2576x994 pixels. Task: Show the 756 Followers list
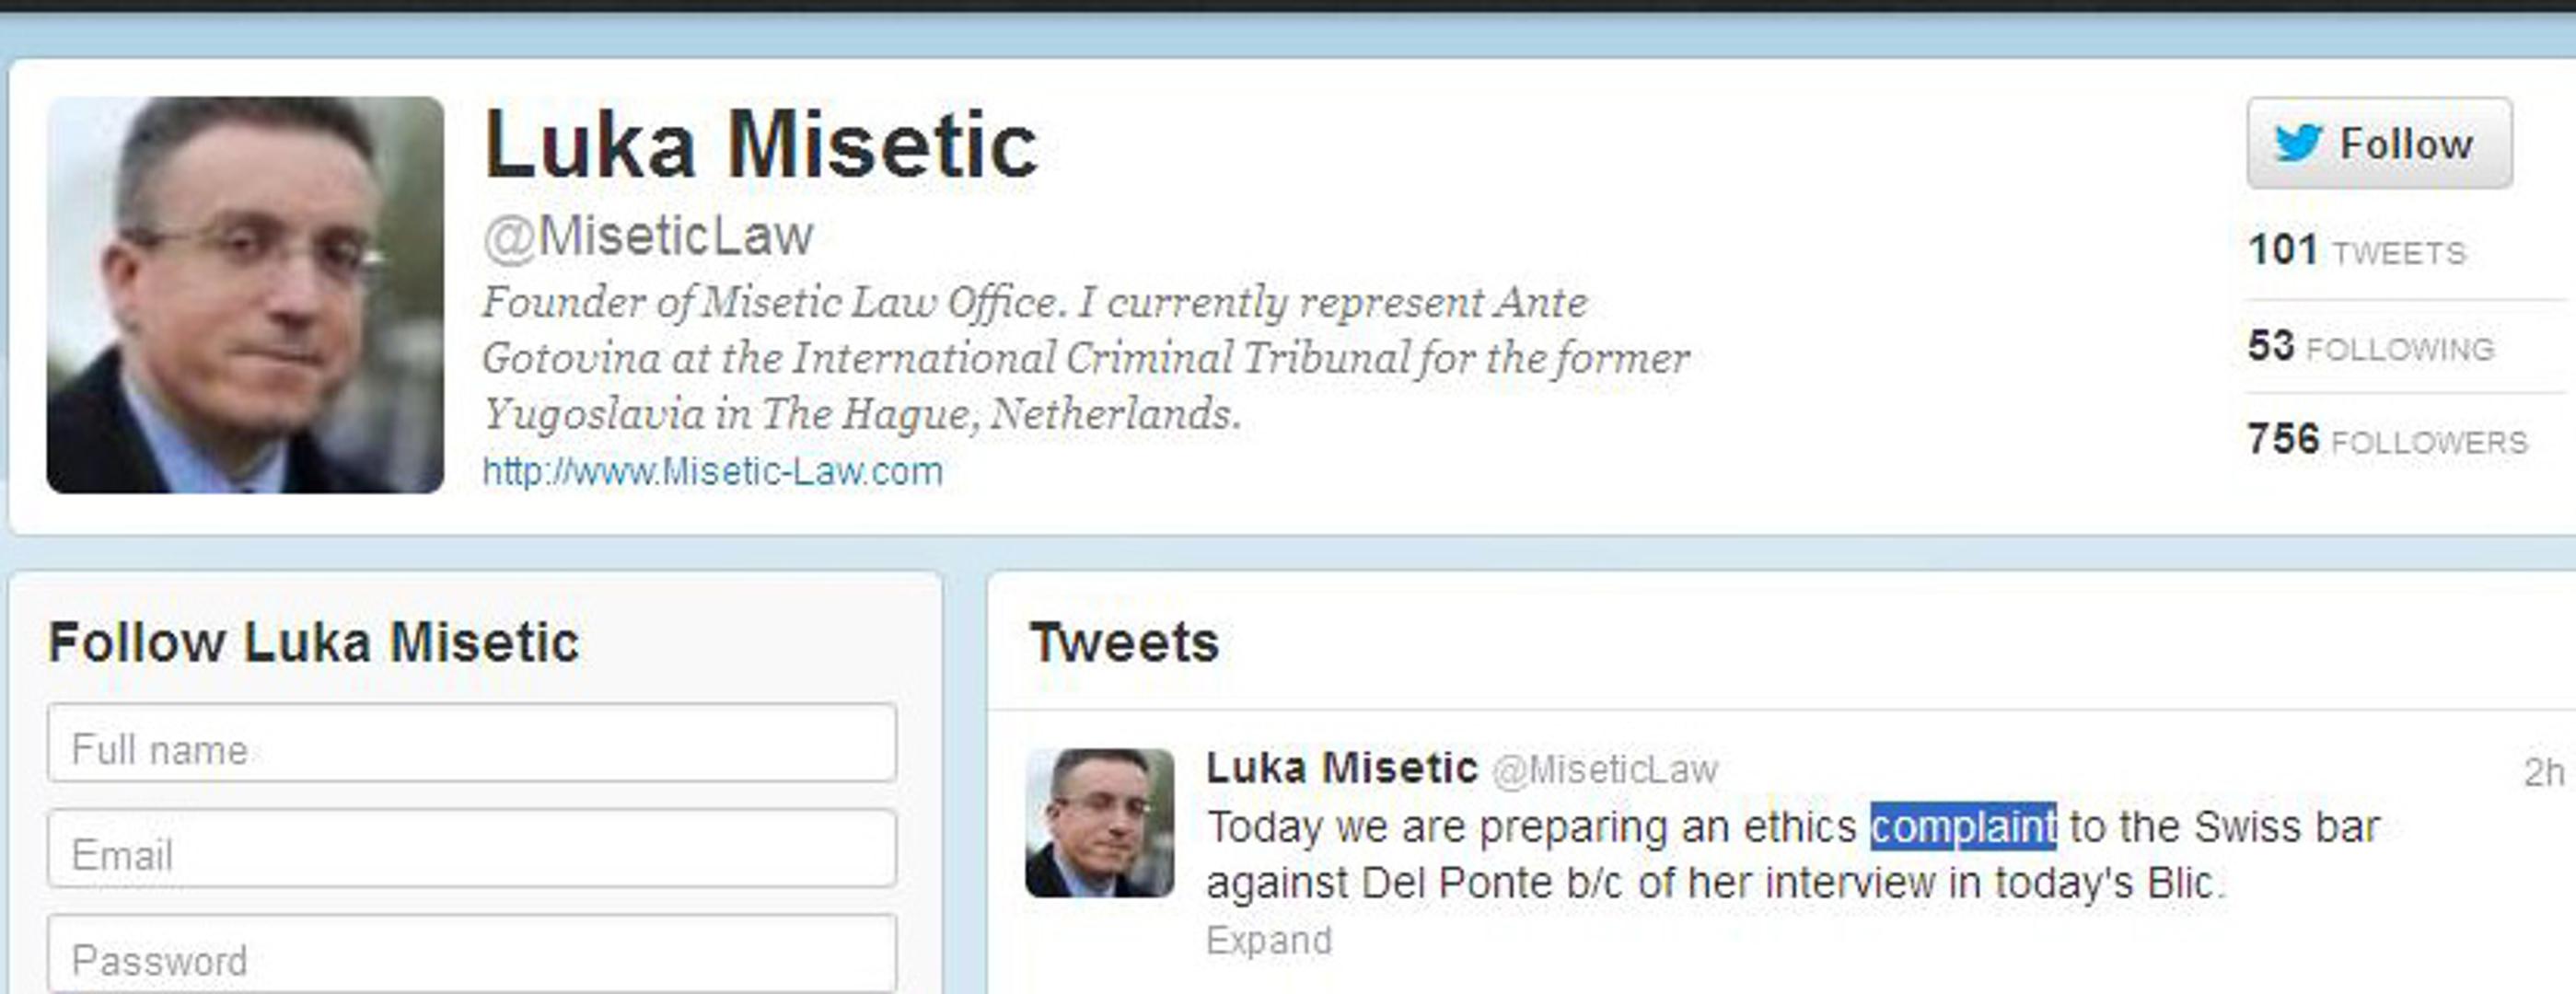[x=2386, y=440]
